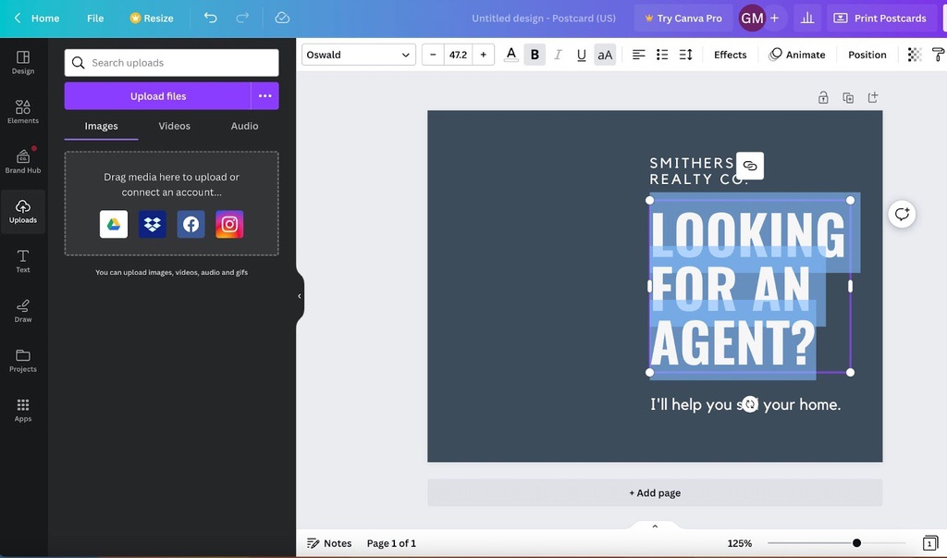This screenshot has width=947, height=558.
Task: Expand the page thumbnails strip
Action: pyautogui.click(x=655, y=526)
